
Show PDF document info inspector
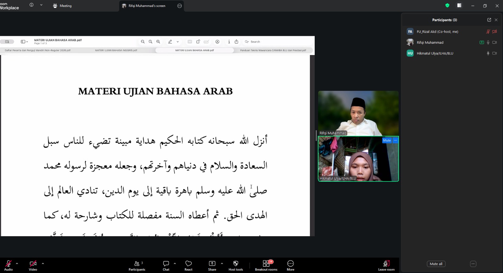229,42
